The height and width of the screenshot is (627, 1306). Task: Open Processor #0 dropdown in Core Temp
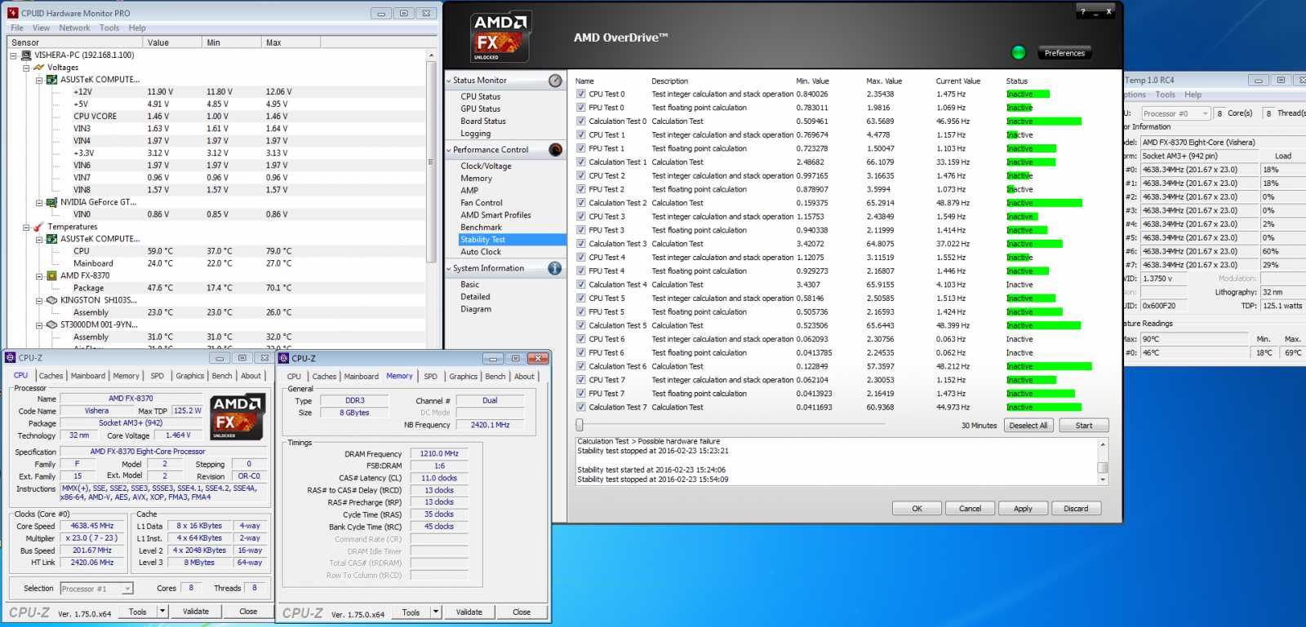click(x=1205, y=113)
